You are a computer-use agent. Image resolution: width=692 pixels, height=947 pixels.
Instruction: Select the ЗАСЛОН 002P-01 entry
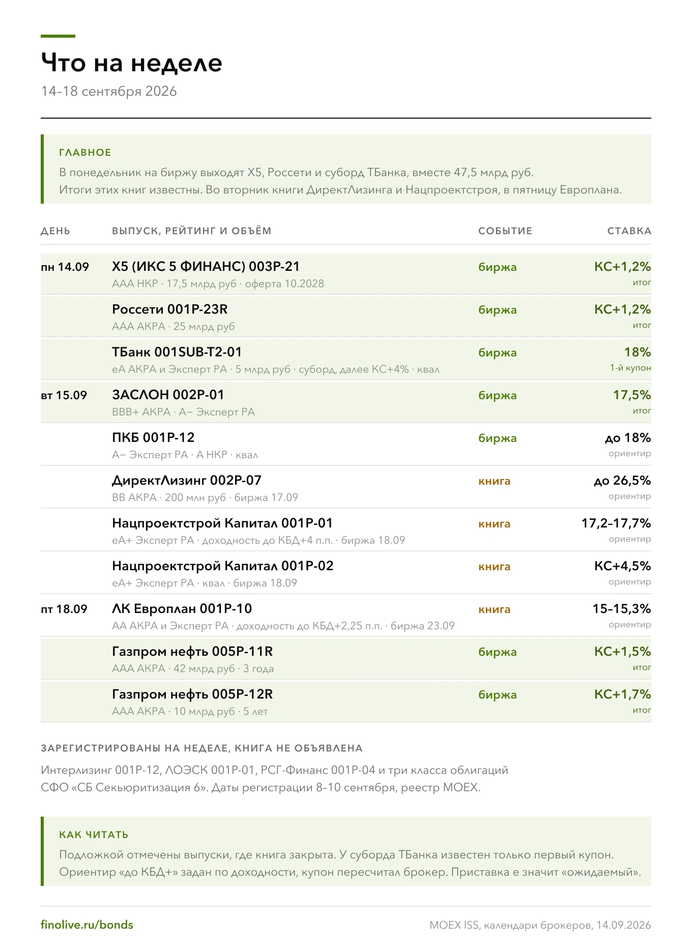tap(346, 402)
